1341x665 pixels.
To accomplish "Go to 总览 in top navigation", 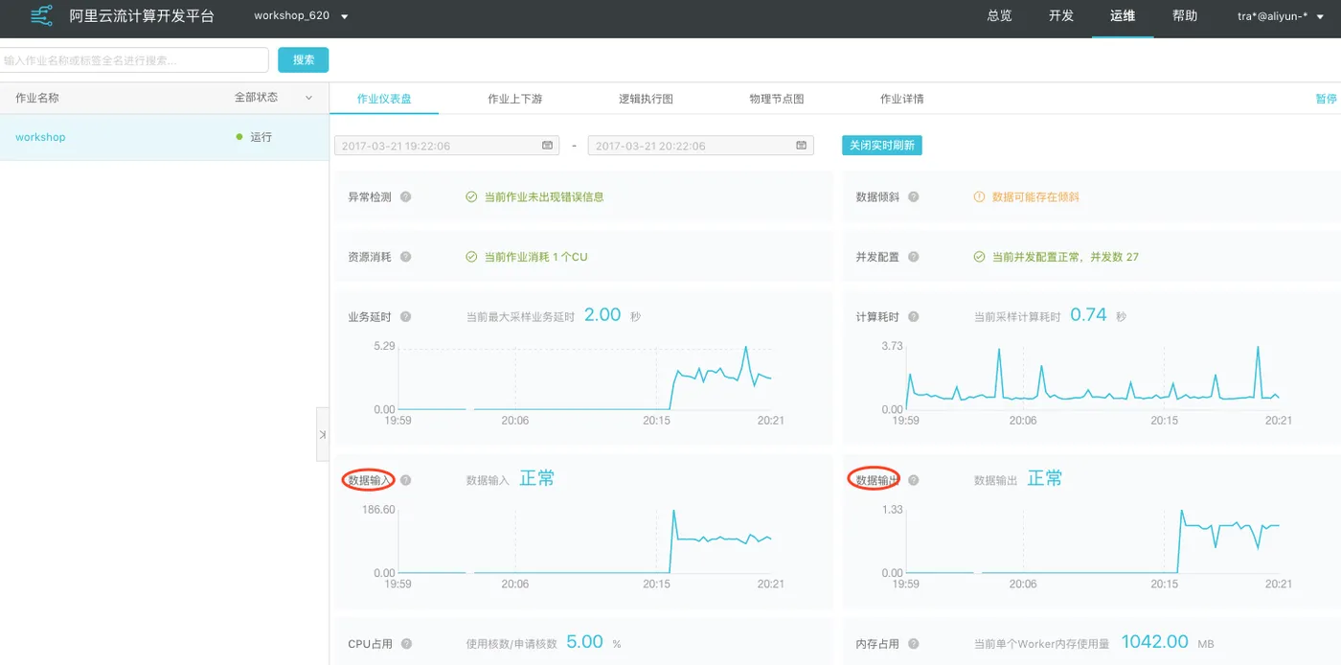I will (x=999, y=16).
